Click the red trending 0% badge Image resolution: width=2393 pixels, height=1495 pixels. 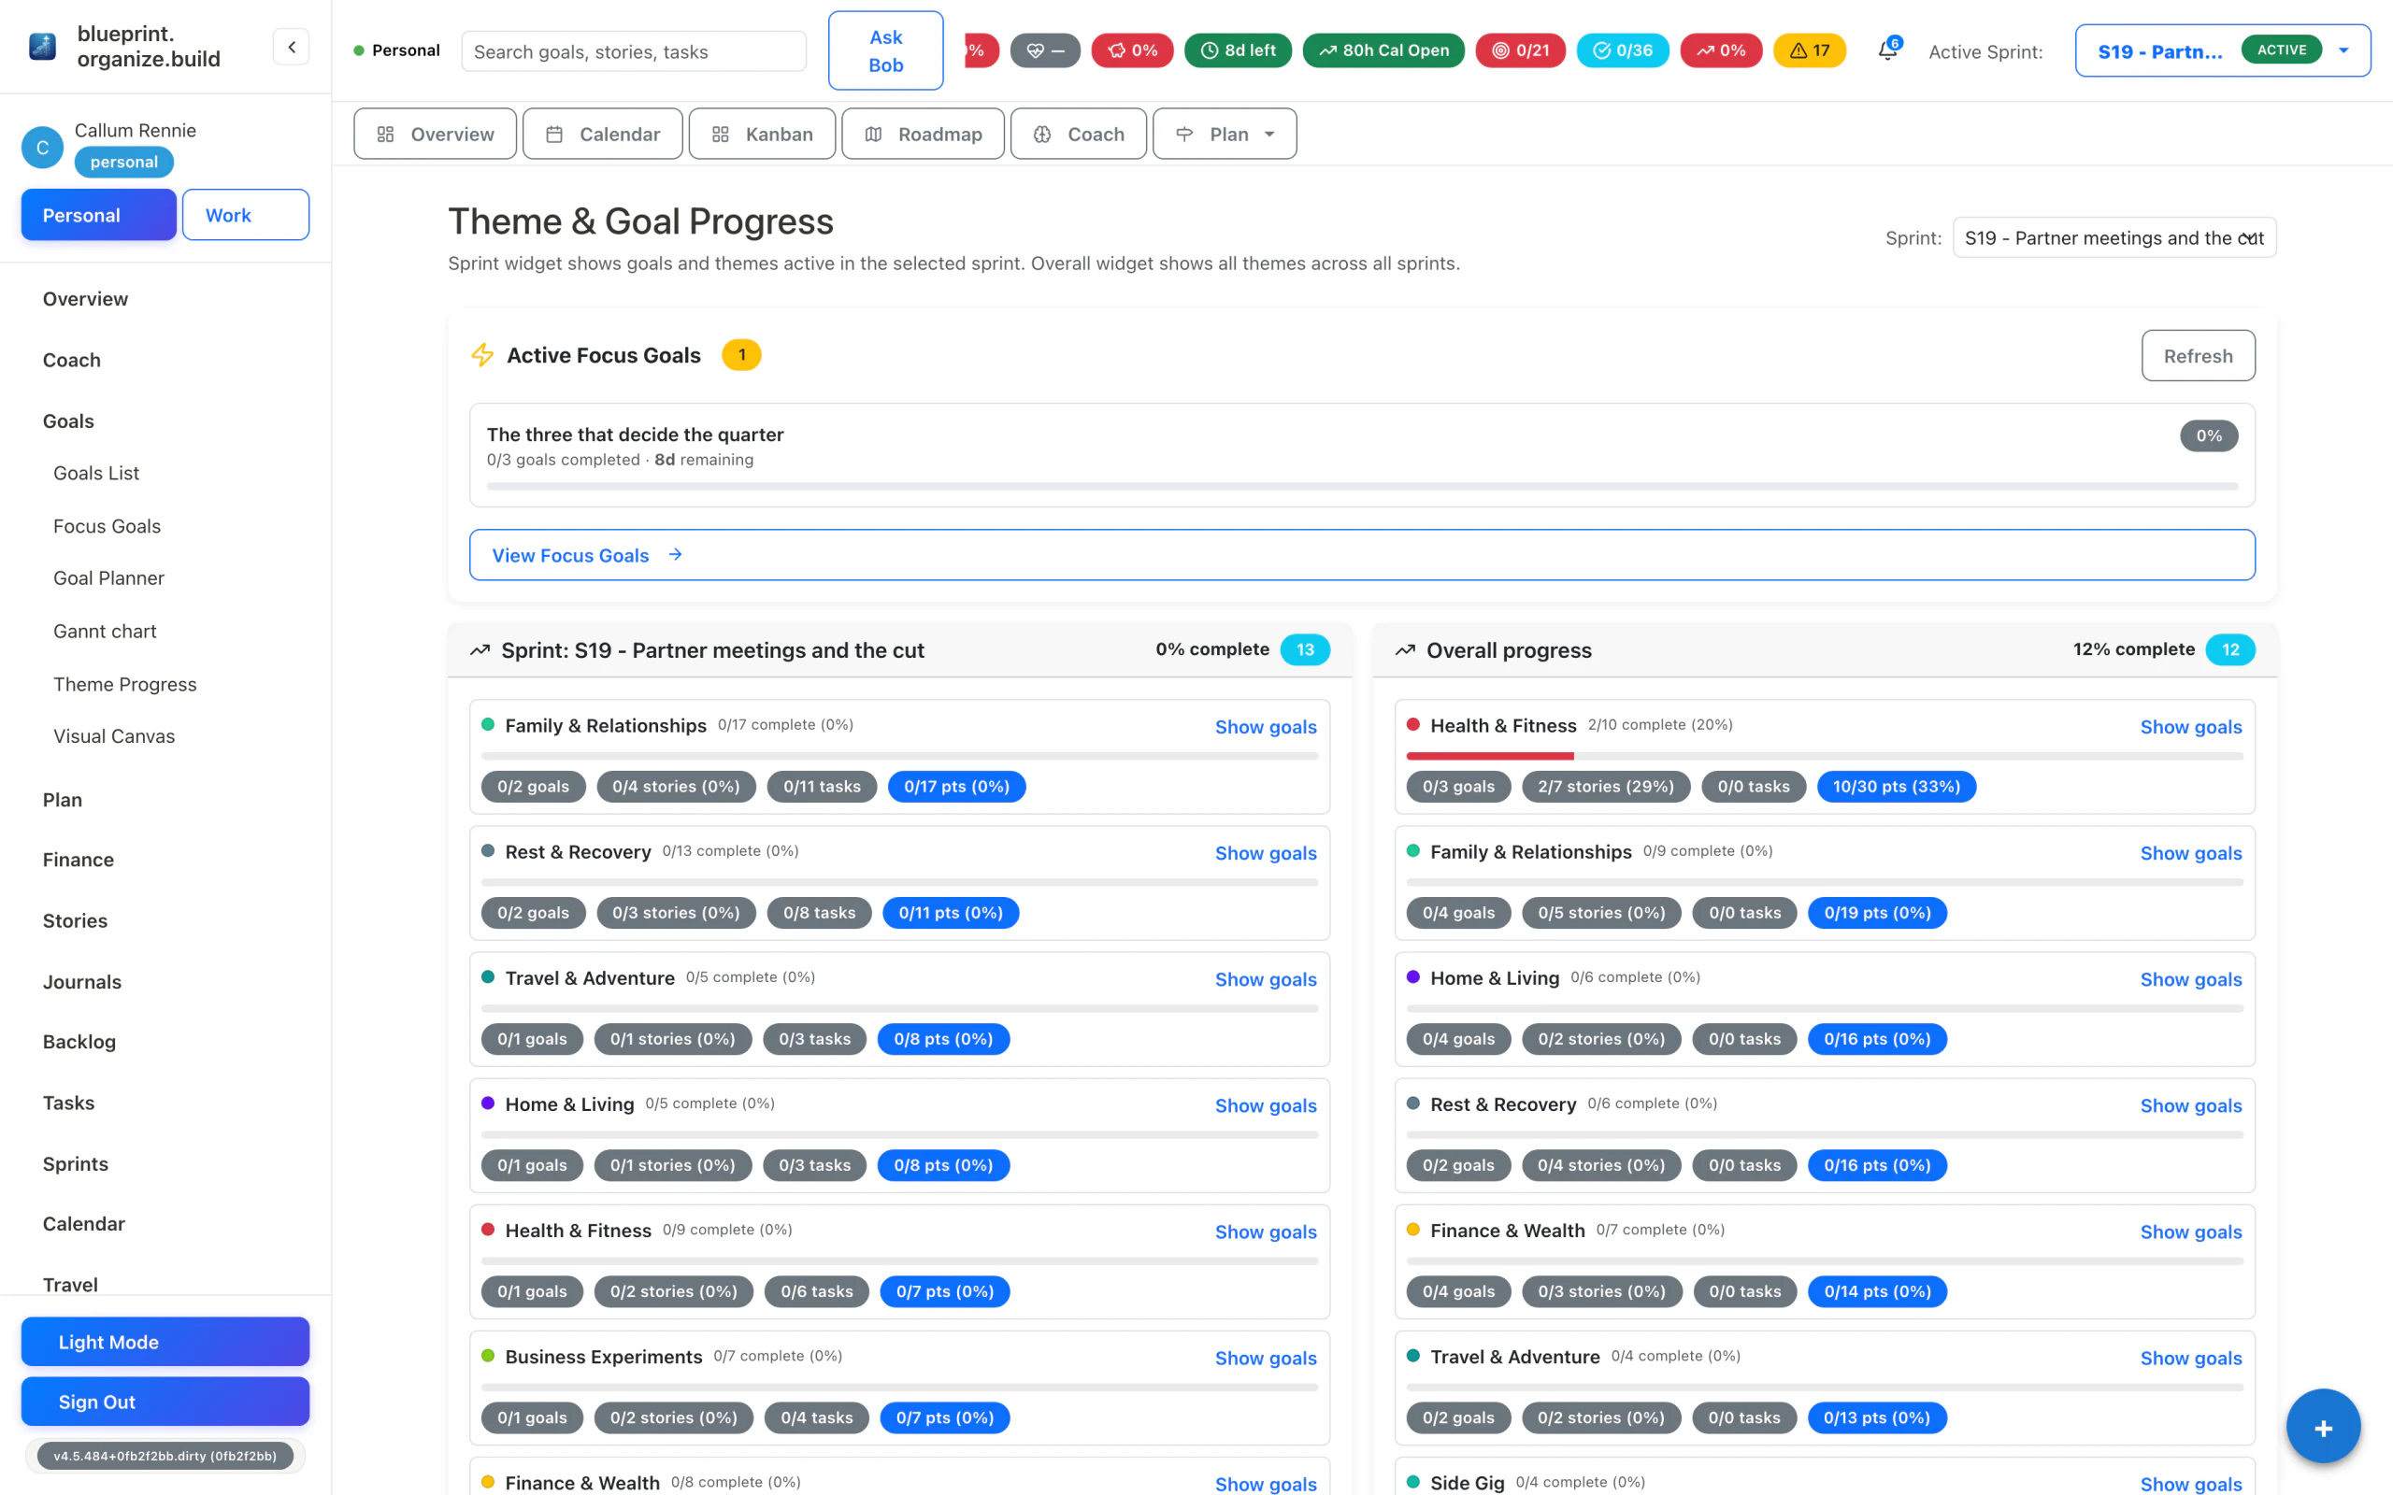tap(1721, 50)
